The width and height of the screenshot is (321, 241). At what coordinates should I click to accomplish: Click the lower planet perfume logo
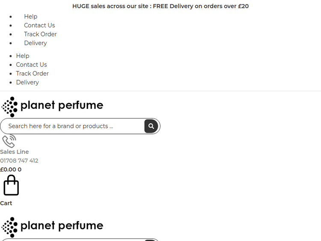click(52, 227)
